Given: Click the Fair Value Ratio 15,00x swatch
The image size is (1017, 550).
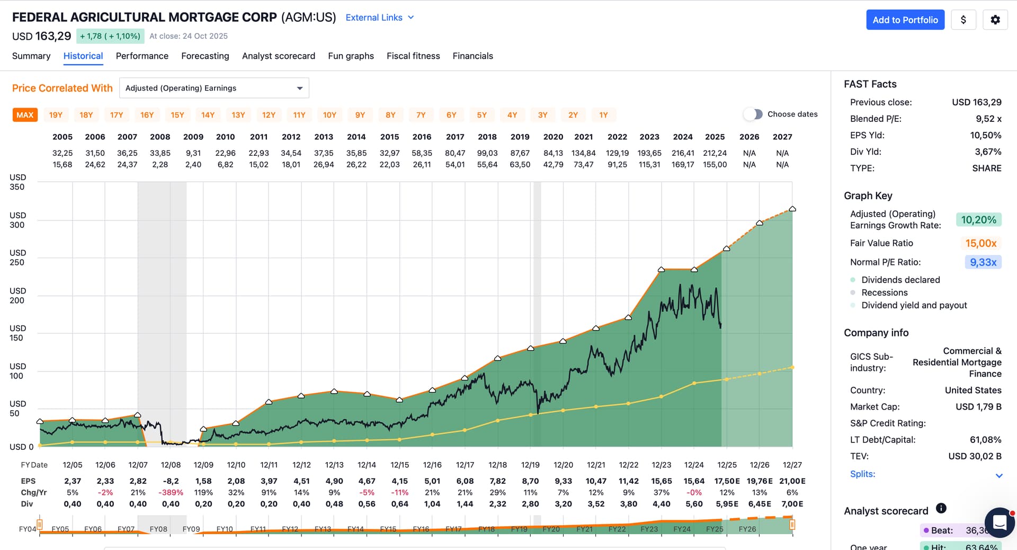Looking at the screenshot, I should tap(980, 243).
